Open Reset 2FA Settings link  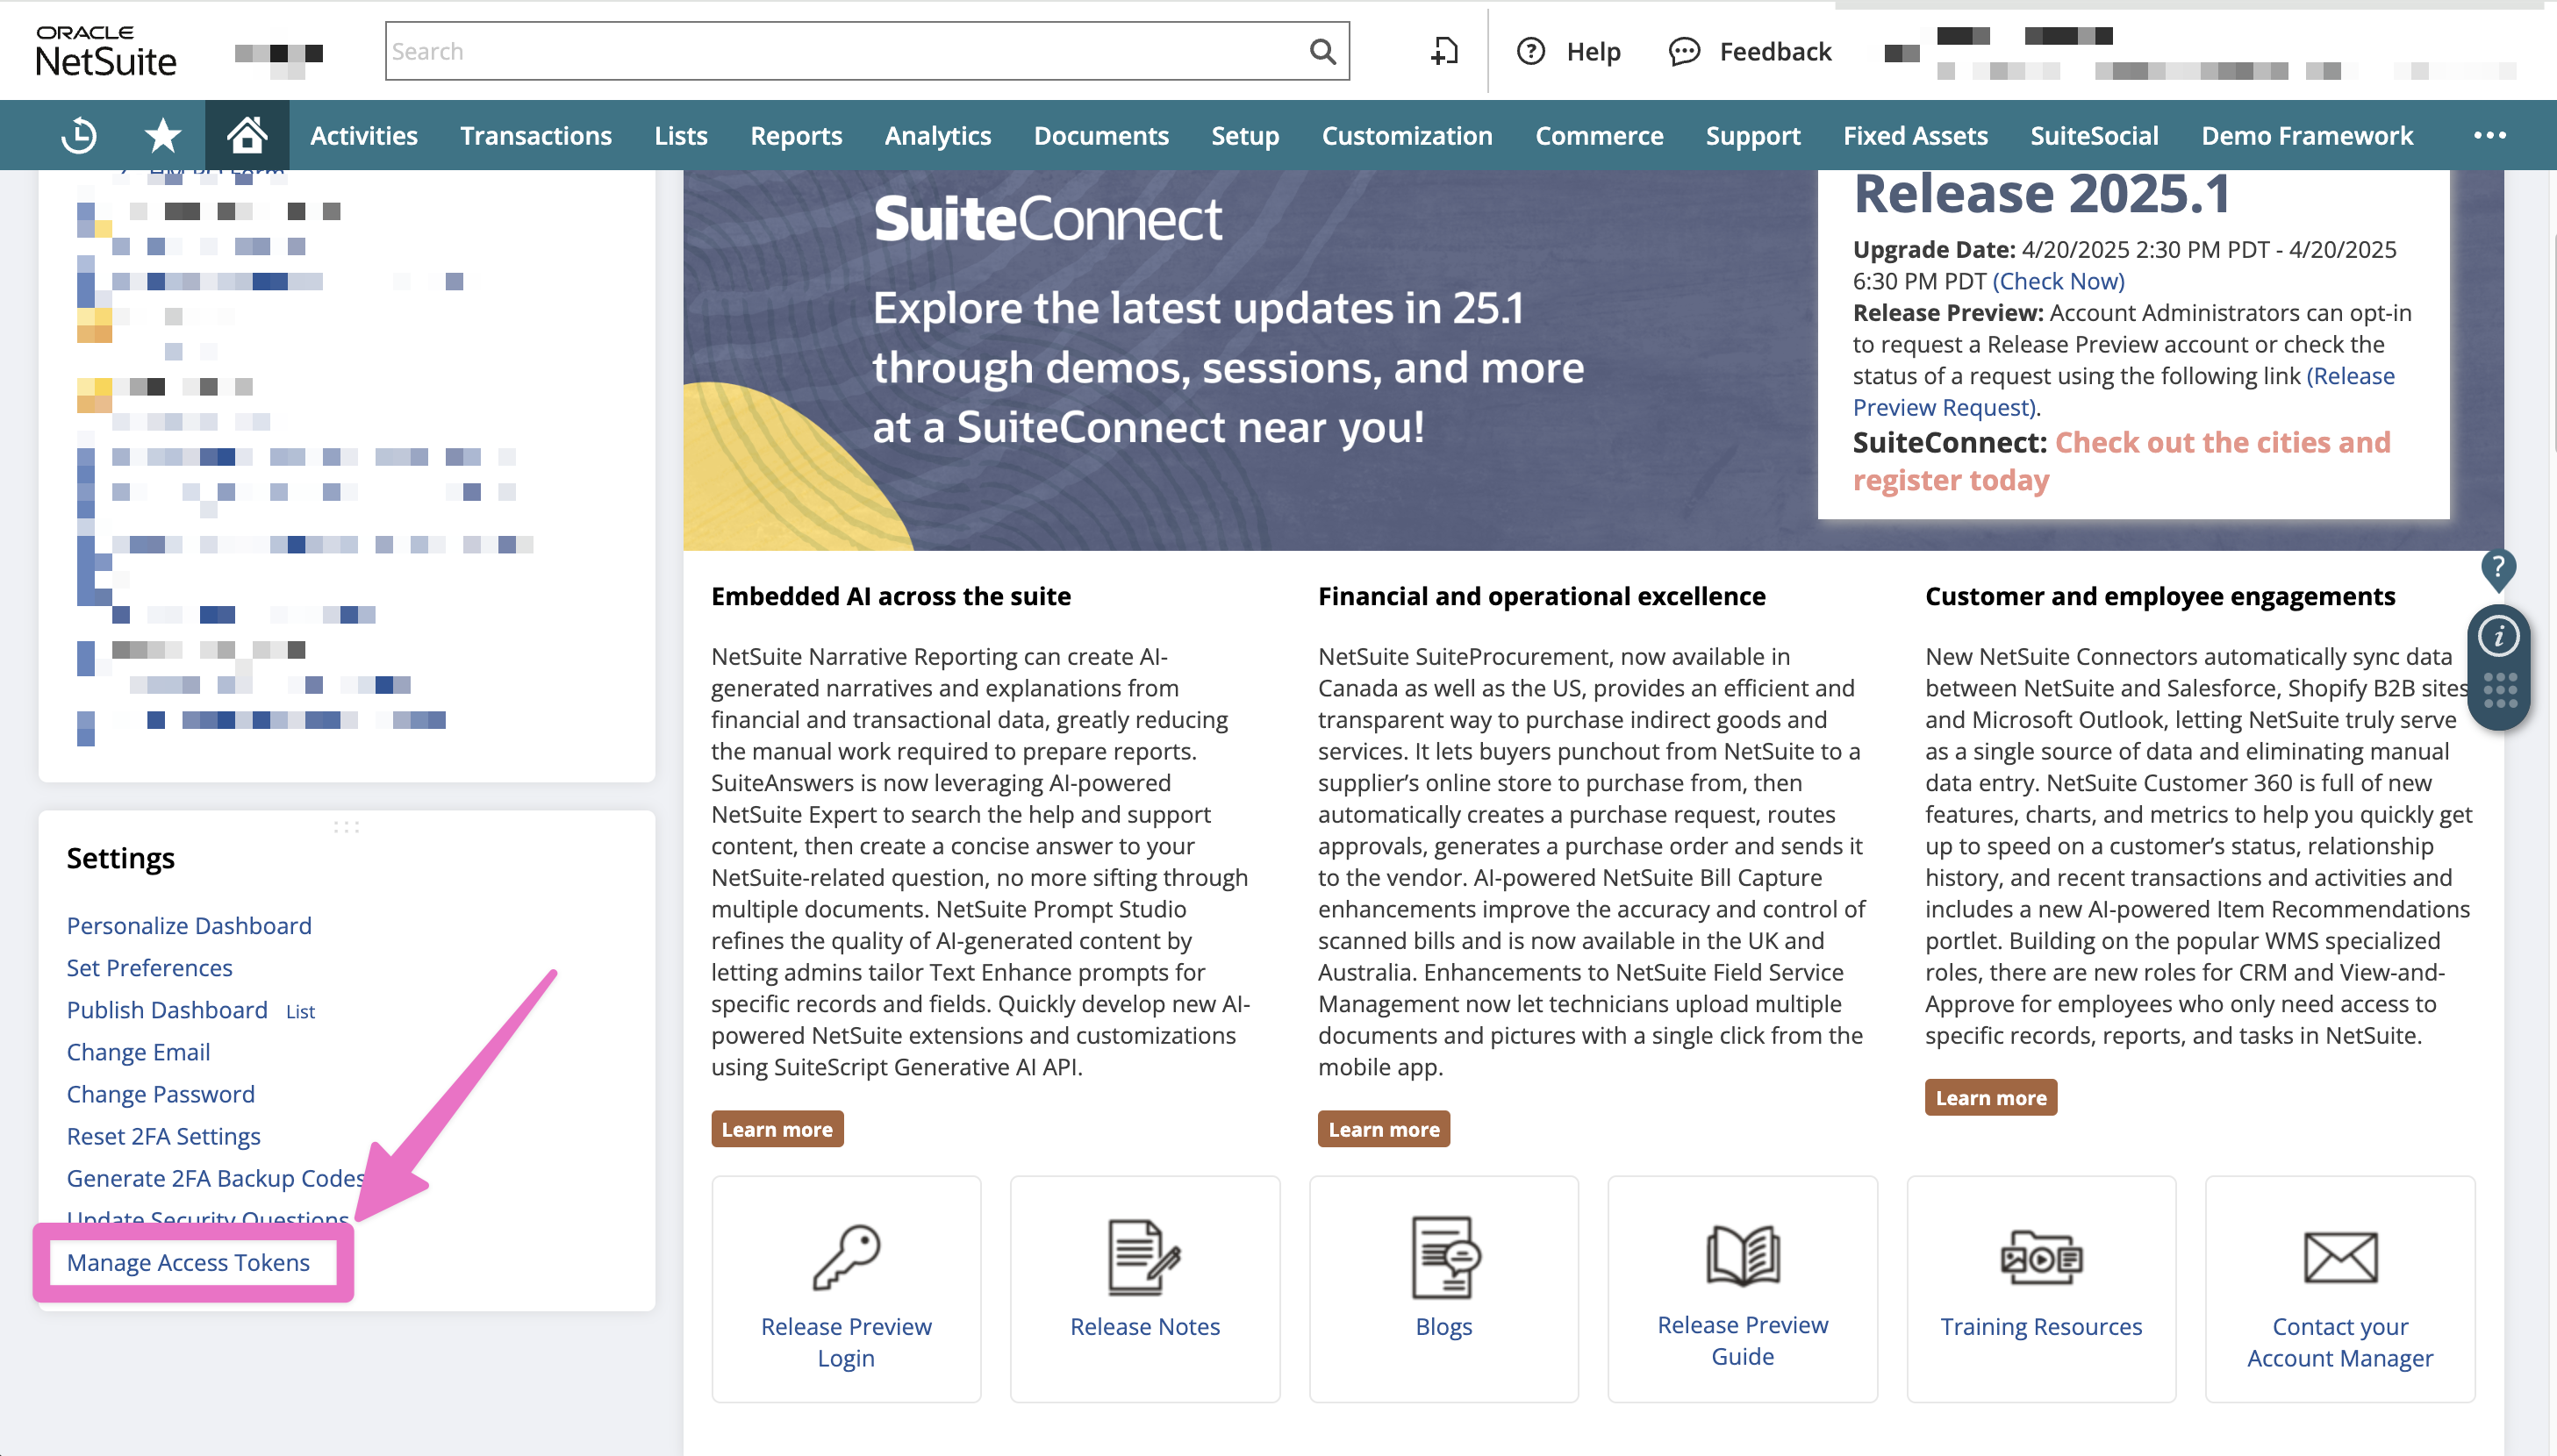tap(163, 1135)
